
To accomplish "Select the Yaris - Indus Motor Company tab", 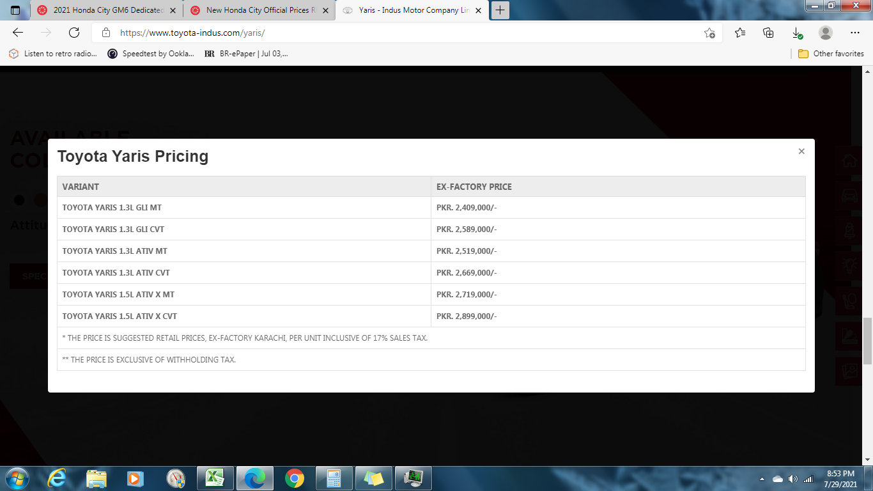I will click(412, 10).
